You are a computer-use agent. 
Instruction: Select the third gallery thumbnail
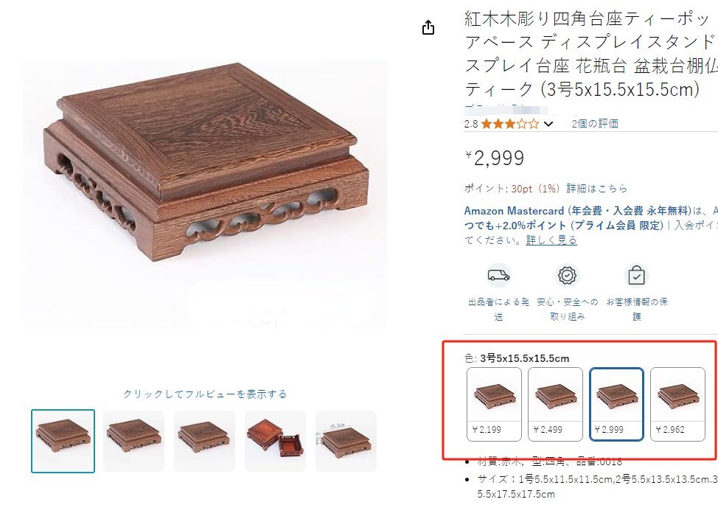point(204,441)
